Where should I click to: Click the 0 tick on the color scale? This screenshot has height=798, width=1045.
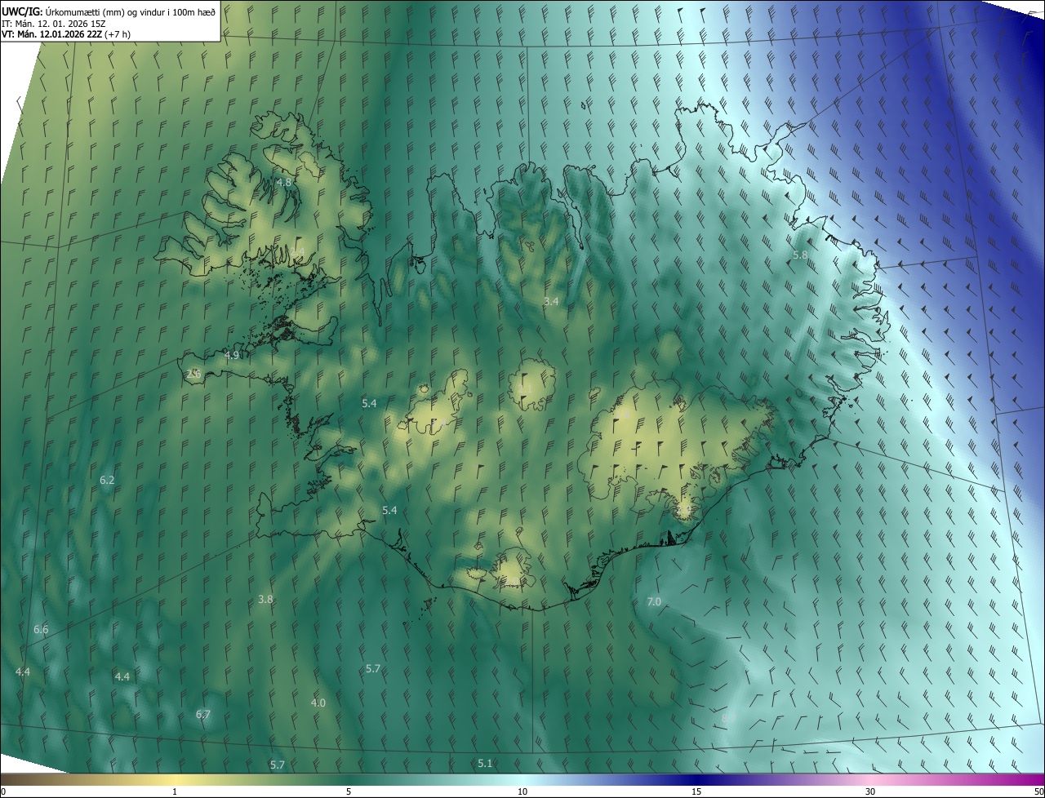pyautogui.click(x=3, y=792)
